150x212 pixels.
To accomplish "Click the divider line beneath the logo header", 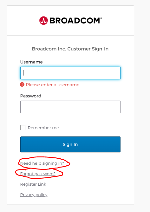I will [x=70, y=36].
